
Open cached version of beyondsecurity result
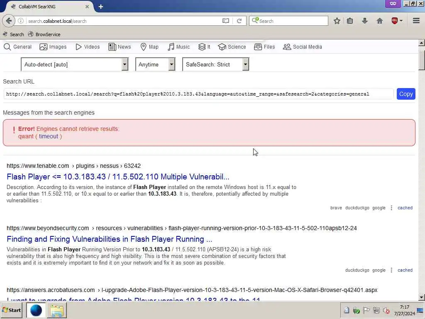click(x=405, y=270)
